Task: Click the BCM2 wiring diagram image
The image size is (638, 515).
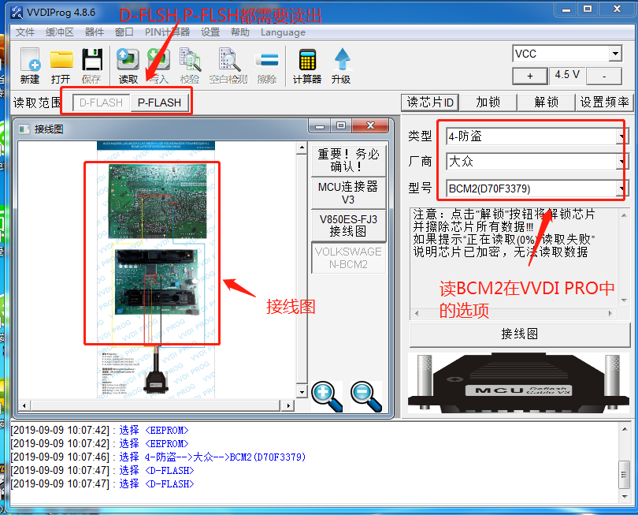Action: (x=156, y=270)
